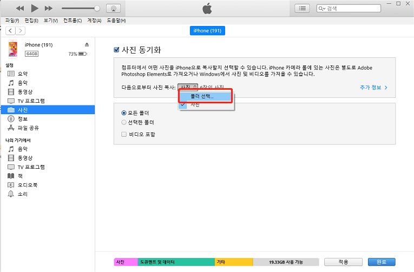Click the audiobook icon beside 오디오북
This screenshot has width=414, height=272.
11,185
